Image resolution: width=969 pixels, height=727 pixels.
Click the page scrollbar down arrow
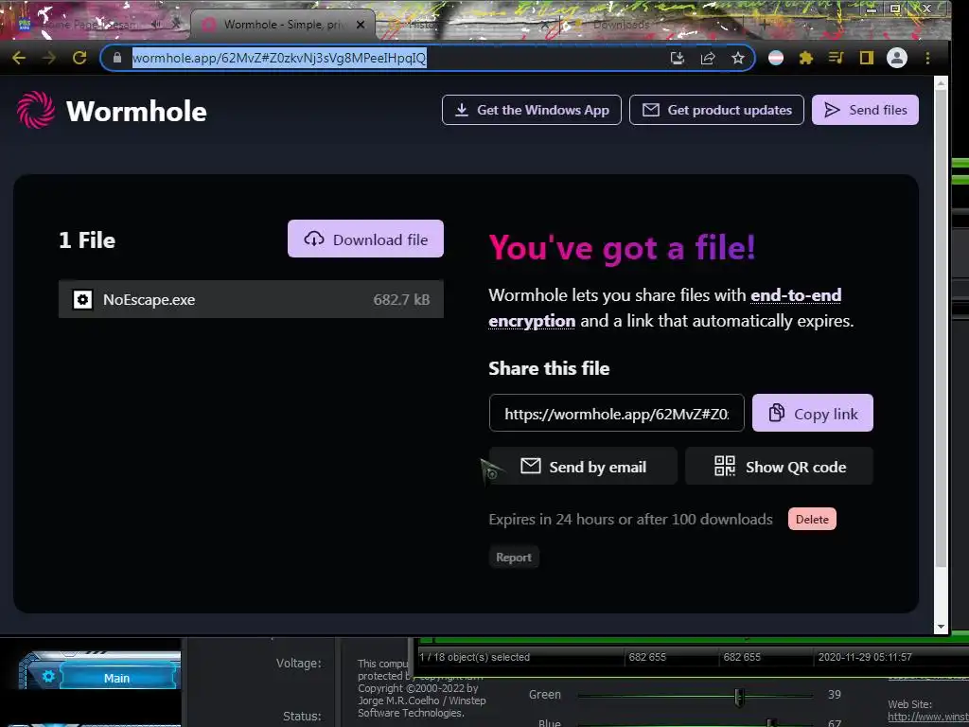point(941,627)
